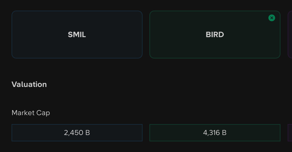Click the BIRD ticker text
Screen dimensions: 292x152
coord(215,35)
